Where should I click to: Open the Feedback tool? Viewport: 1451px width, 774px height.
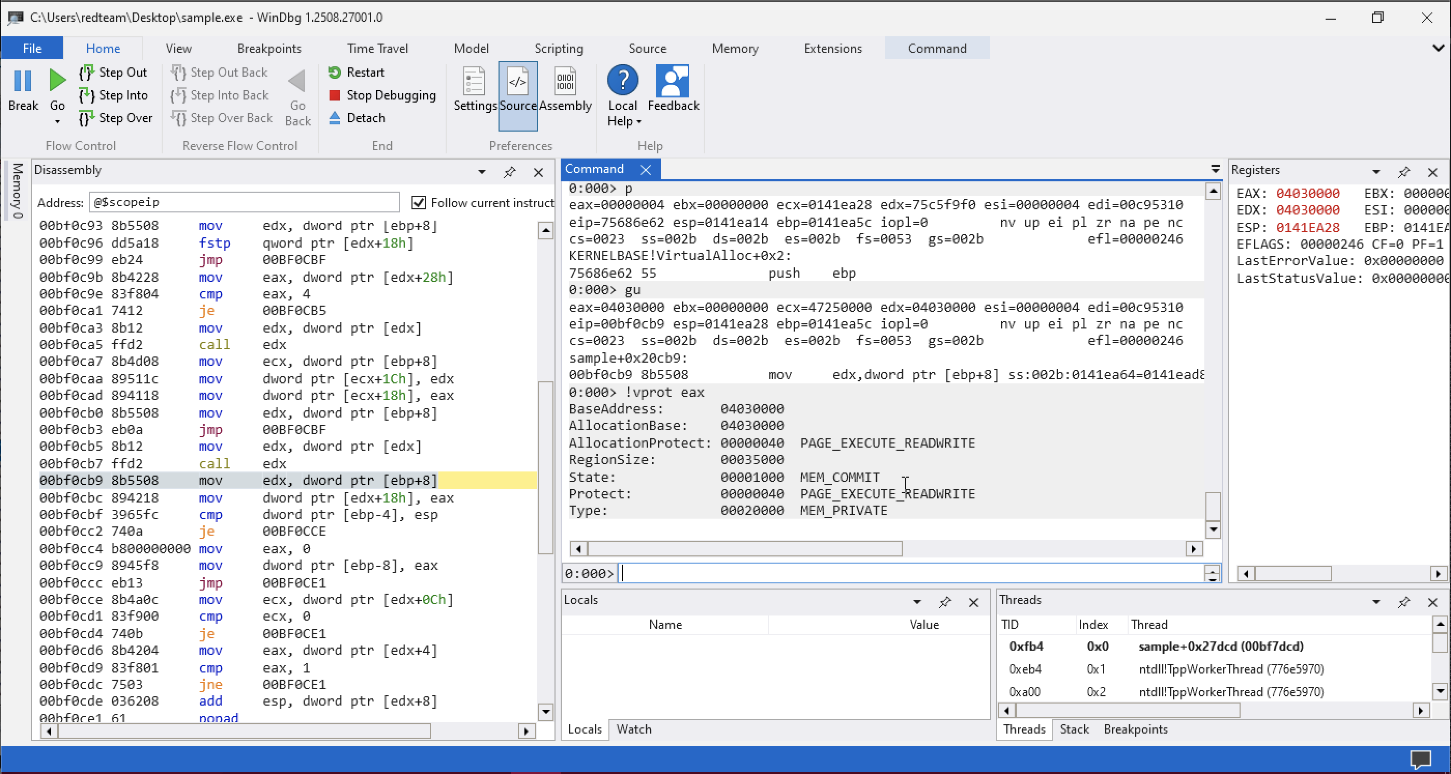(673, 89)
